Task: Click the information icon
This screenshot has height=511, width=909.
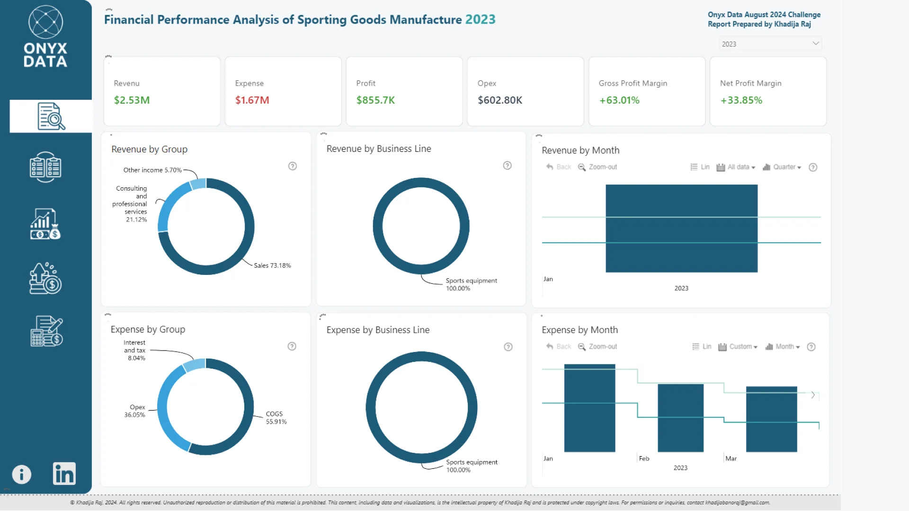Action: [21, 474]
